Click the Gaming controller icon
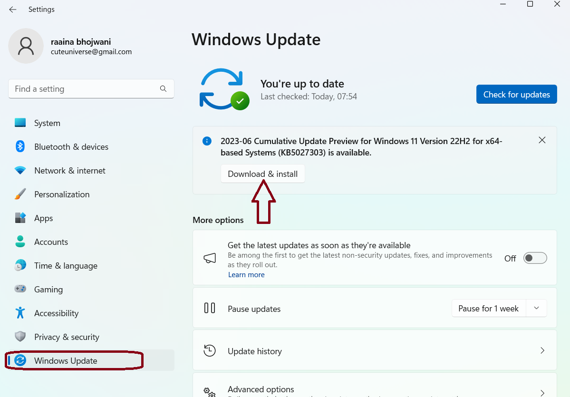 pos(20,289)
